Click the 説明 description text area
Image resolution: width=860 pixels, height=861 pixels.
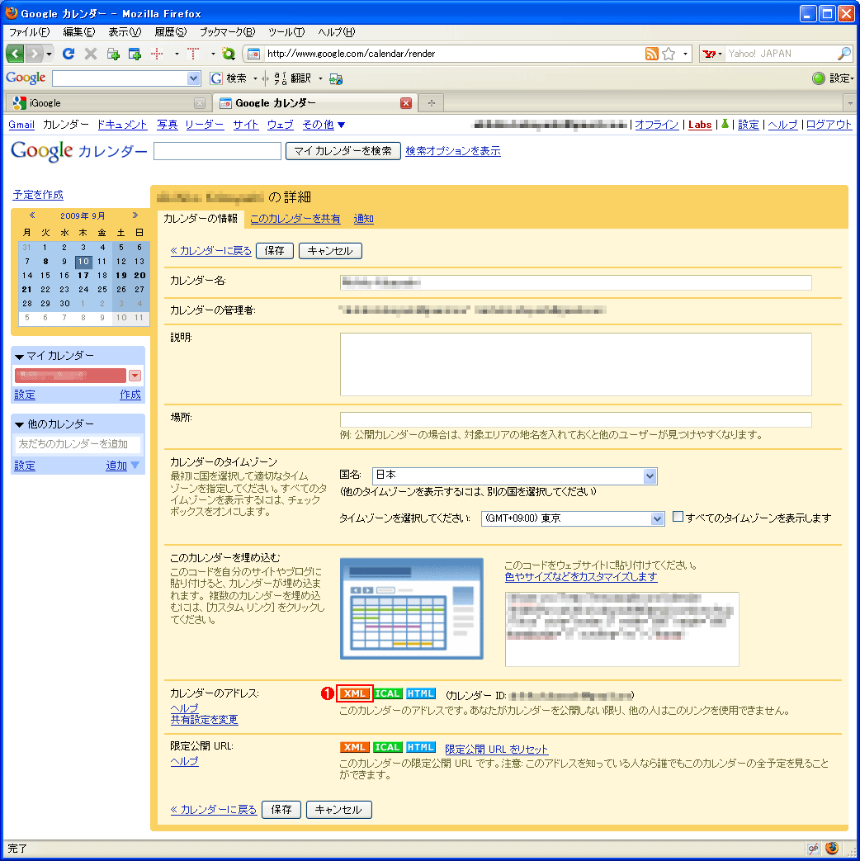(575, 364)
